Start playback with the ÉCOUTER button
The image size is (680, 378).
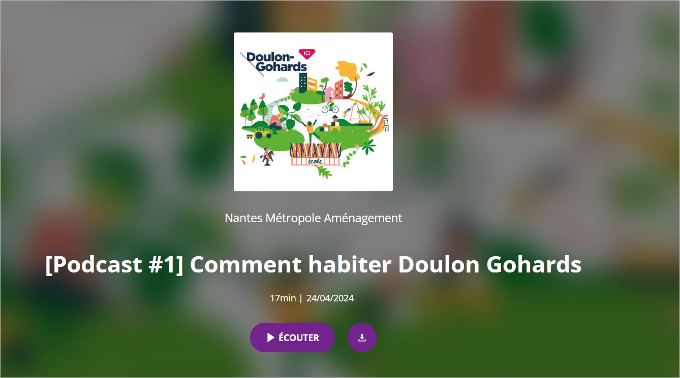click(x=292, y=337)
